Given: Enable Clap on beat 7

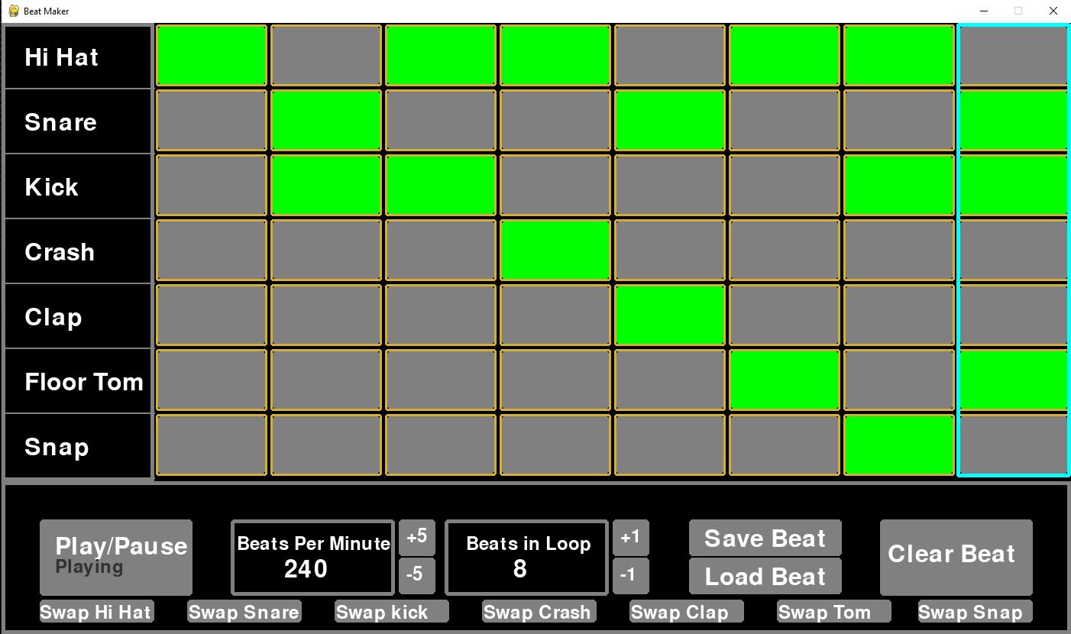Looking at the screenshot, I should pos(899,315).
